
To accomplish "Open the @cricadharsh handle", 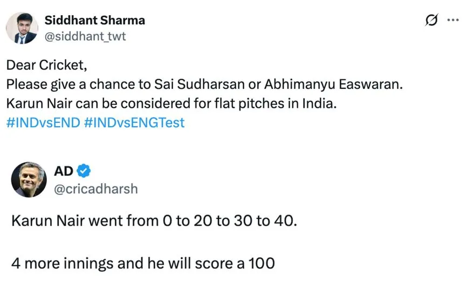I will 96,189.
